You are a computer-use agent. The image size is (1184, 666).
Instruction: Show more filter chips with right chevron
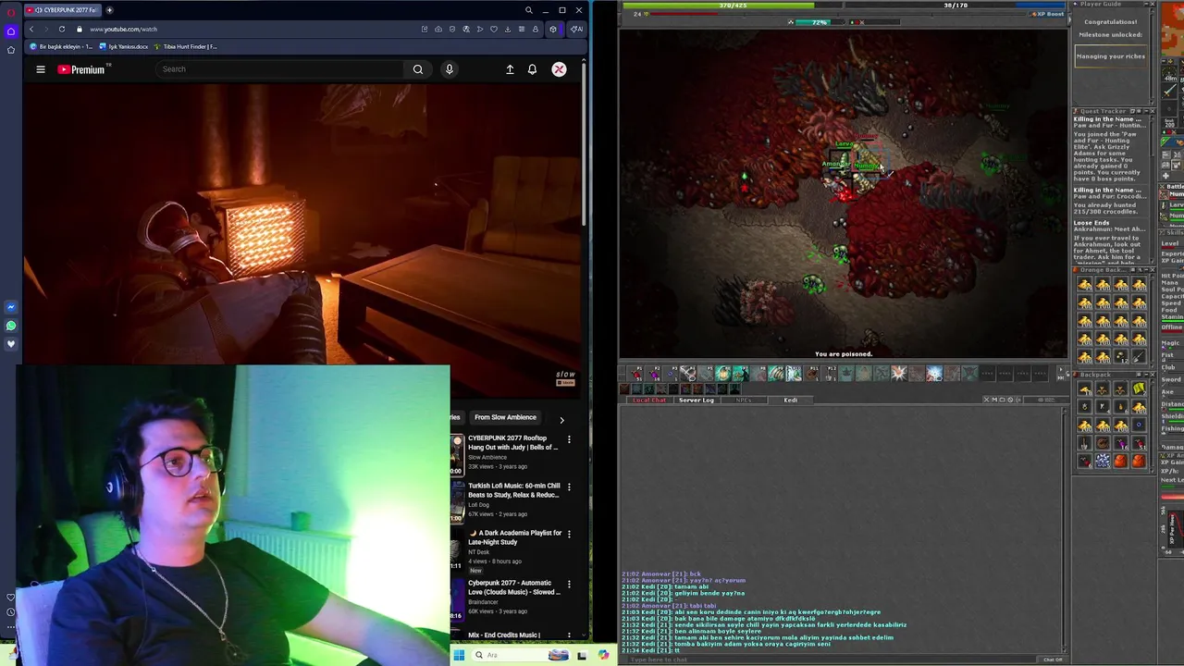point(561,420)
